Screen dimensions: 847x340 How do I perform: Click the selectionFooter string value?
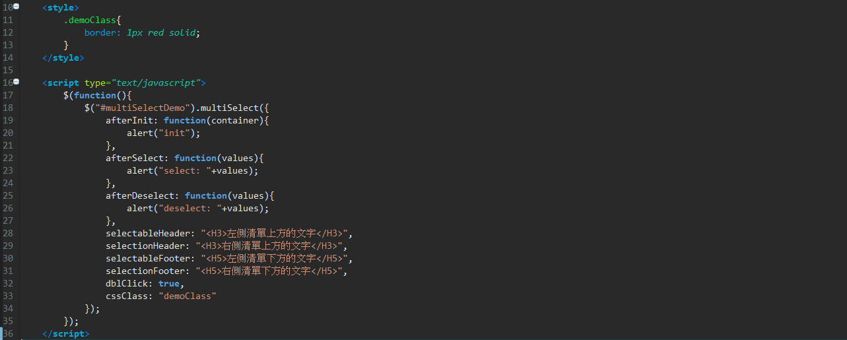pyautogui.click(x=269, y=271)
